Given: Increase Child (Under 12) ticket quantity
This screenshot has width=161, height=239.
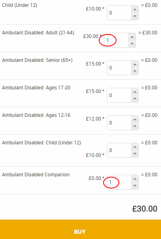Looking at the screenshot, I should (135, 9).
